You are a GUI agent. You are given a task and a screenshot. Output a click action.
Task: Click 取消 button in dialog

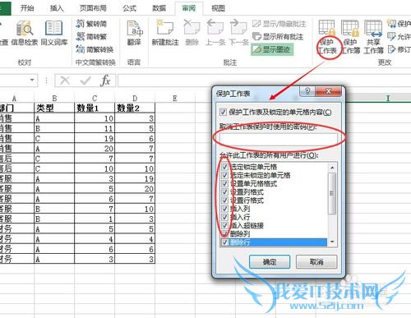[x=316, y=262]
